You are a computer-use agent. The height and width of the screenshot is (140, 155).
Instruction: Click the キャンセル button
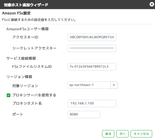tap(141, 134)
